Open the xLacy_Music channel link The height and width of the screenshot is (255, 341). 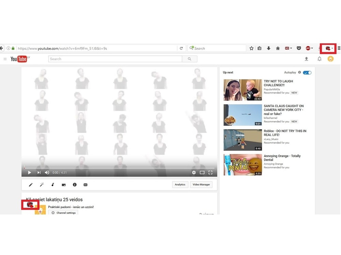tap(271, 139)
